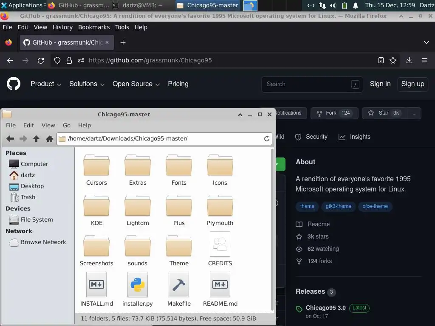The width and height of the screenshot is (435, 326).
Task: Bookmark this page with the star icon
Action: (393, 60)
